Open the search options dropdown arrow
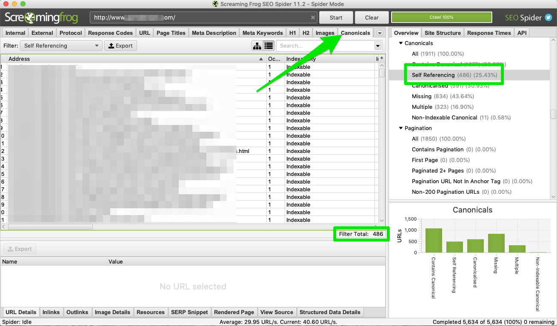The width and height of the screenshot is (557, 326). click(377, 45)
